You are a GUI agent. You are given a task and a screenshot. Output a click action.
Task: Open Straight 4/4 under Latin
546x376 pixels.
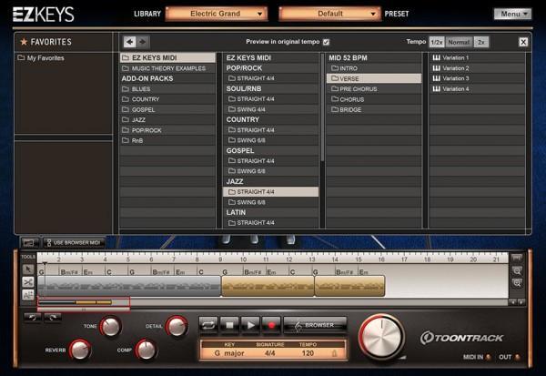[x=270, y=223]
